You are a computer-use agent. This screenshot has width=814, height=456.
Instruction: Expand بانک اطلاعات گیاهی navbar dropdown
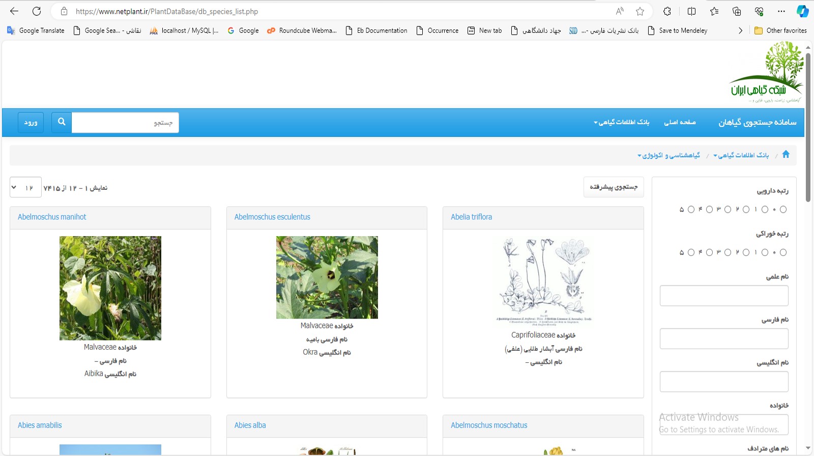(x=621, y=122)
